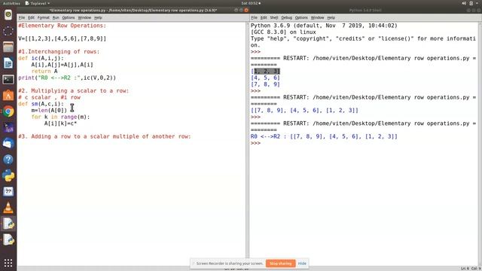Launch VLC media player from the dock
This screenshot has height=271, width=482.
pyautogui.click(x=8, y=208)
